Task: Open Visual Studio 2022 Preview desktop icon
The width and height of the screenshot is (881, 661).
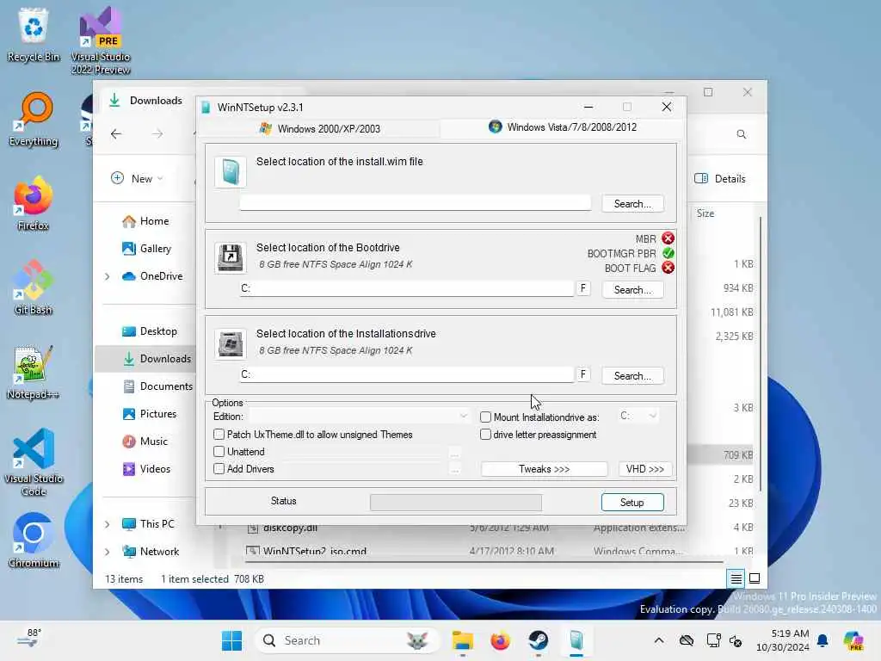Action: pos(101,40)
